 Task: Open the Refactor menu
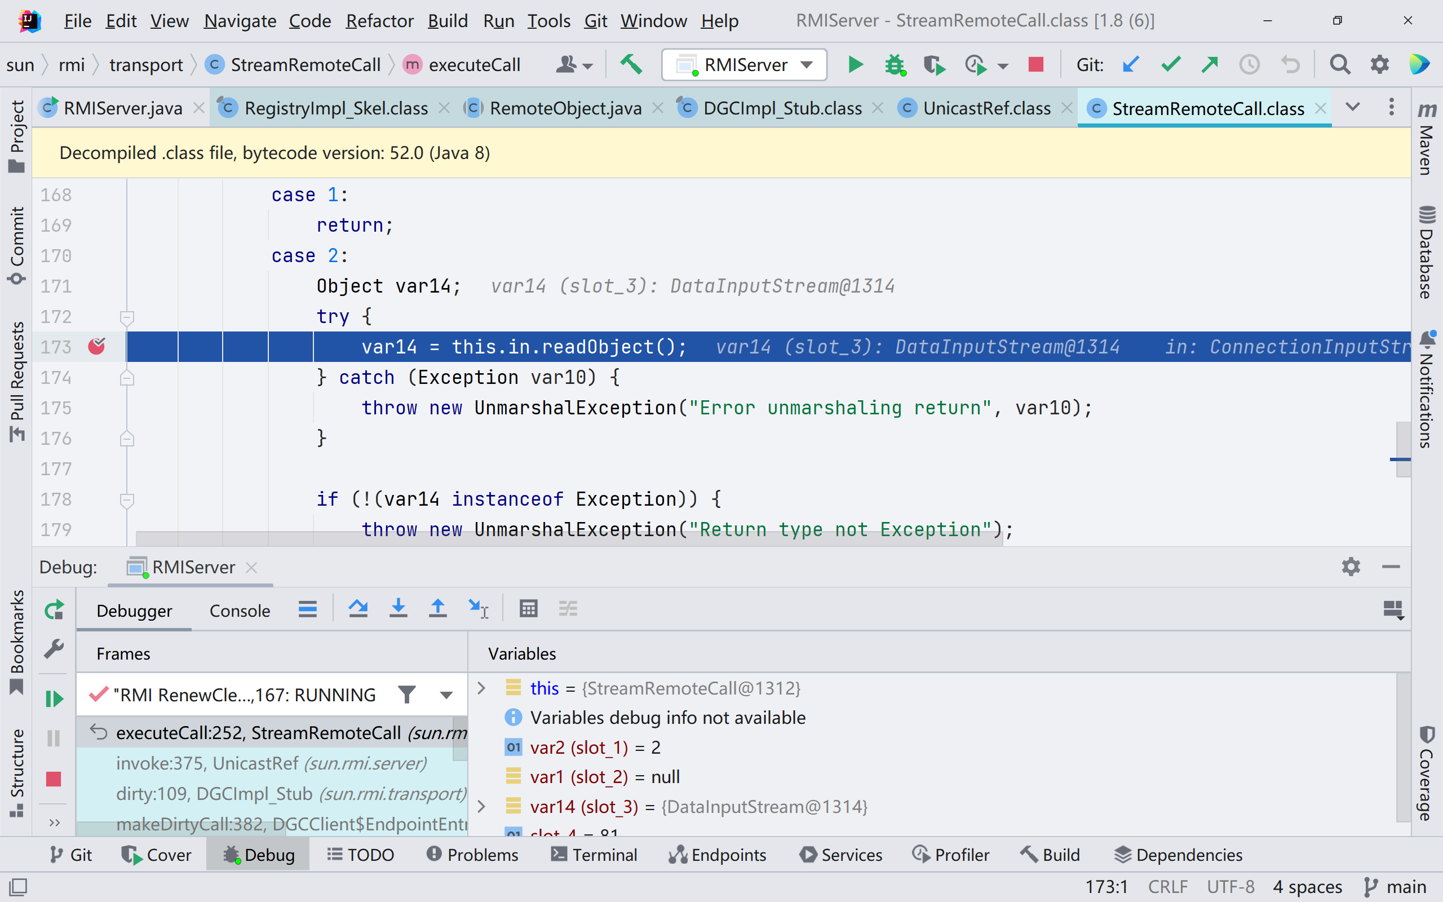pos(379,21)
